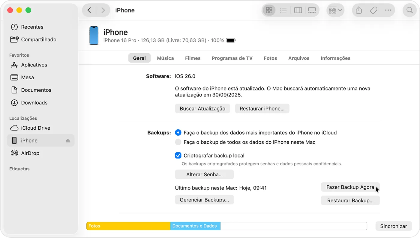The image size is (420, 238).
Task: Switch to icon grid view
Action: [269, 10]
